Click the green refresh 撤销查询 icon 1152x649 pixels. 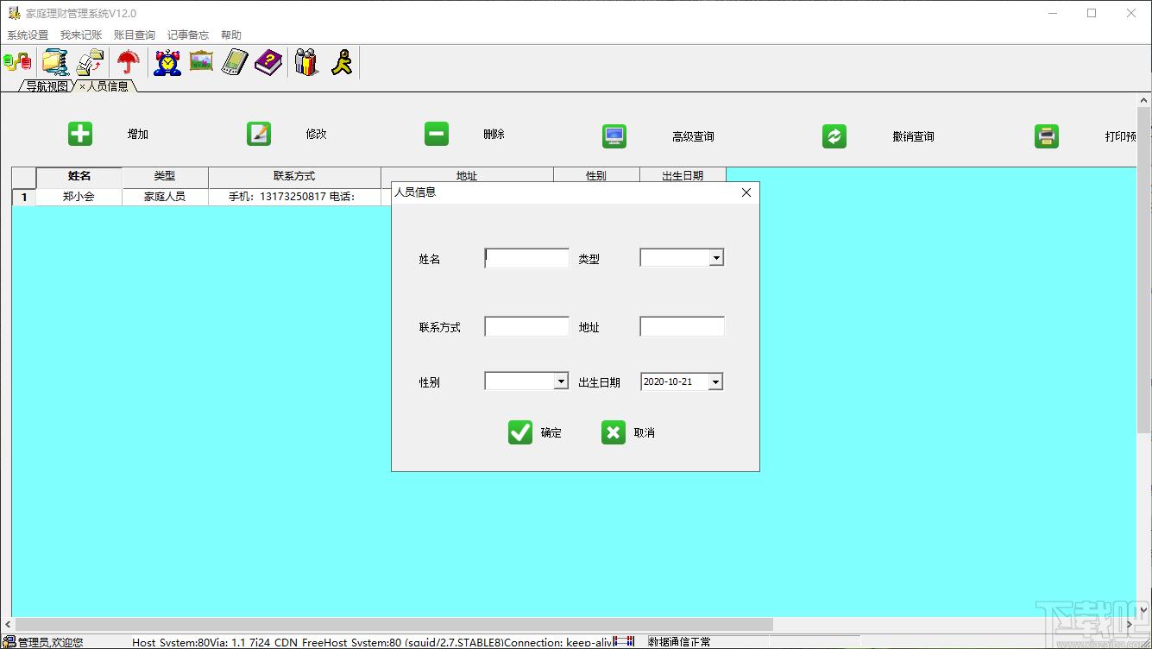[834, 136]
